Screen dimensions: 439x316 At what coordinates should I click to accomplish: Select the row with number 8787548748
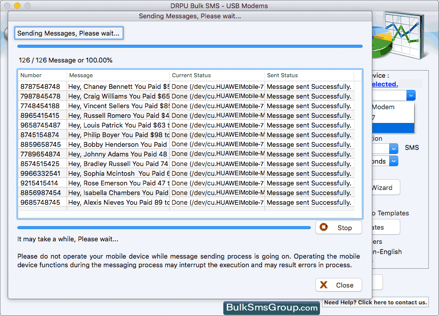click(186, 86)
